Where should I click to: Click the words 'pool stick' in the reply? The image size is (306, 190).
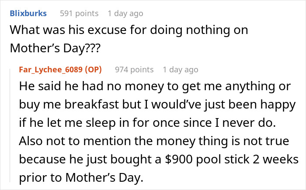(x=223, y=159)
